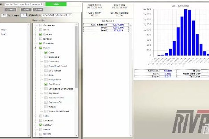Viewport: 209px width, 139px height.
Task: Uncheck the Corn checkbox
Action: (46, 52)
